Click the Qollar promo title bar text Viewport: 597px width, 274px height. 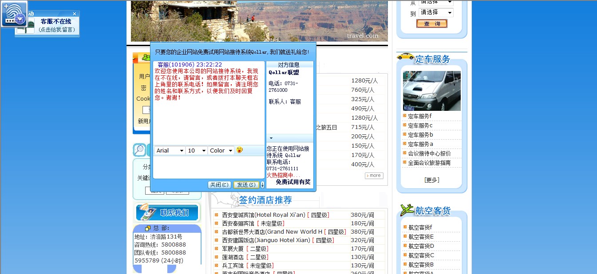coord(232,52)
